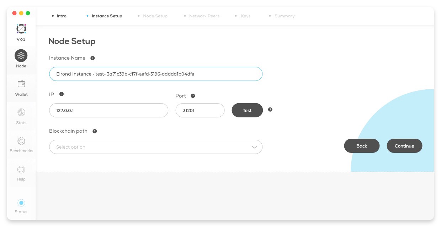
Task: Show help next to Test button
Action: 270,110
